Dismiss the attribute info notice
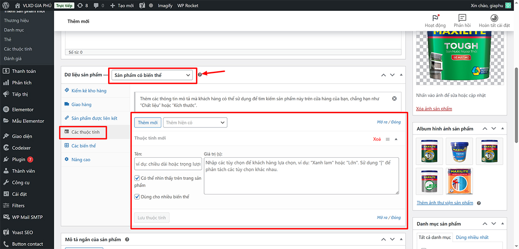Viewport: 519px width, 249px height. click(x=394, y=99)
